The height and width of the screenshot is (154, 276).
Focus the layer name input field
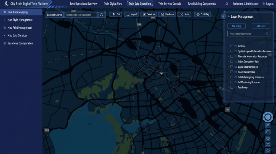pos(249,34)
